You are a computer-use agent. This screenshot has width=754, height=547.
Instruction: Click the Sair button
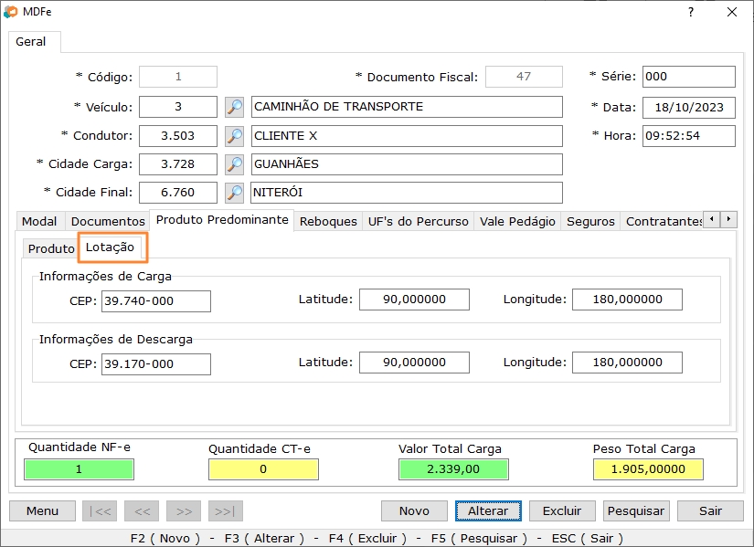click(710, 511)
